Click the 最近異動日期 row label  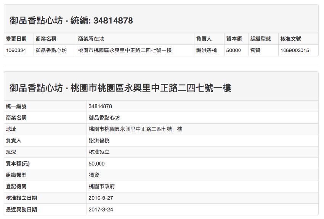(x=21, y=210)
